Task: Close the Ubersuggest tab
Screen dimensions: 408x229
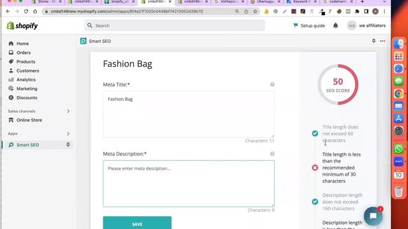Action: pos(279,2)
